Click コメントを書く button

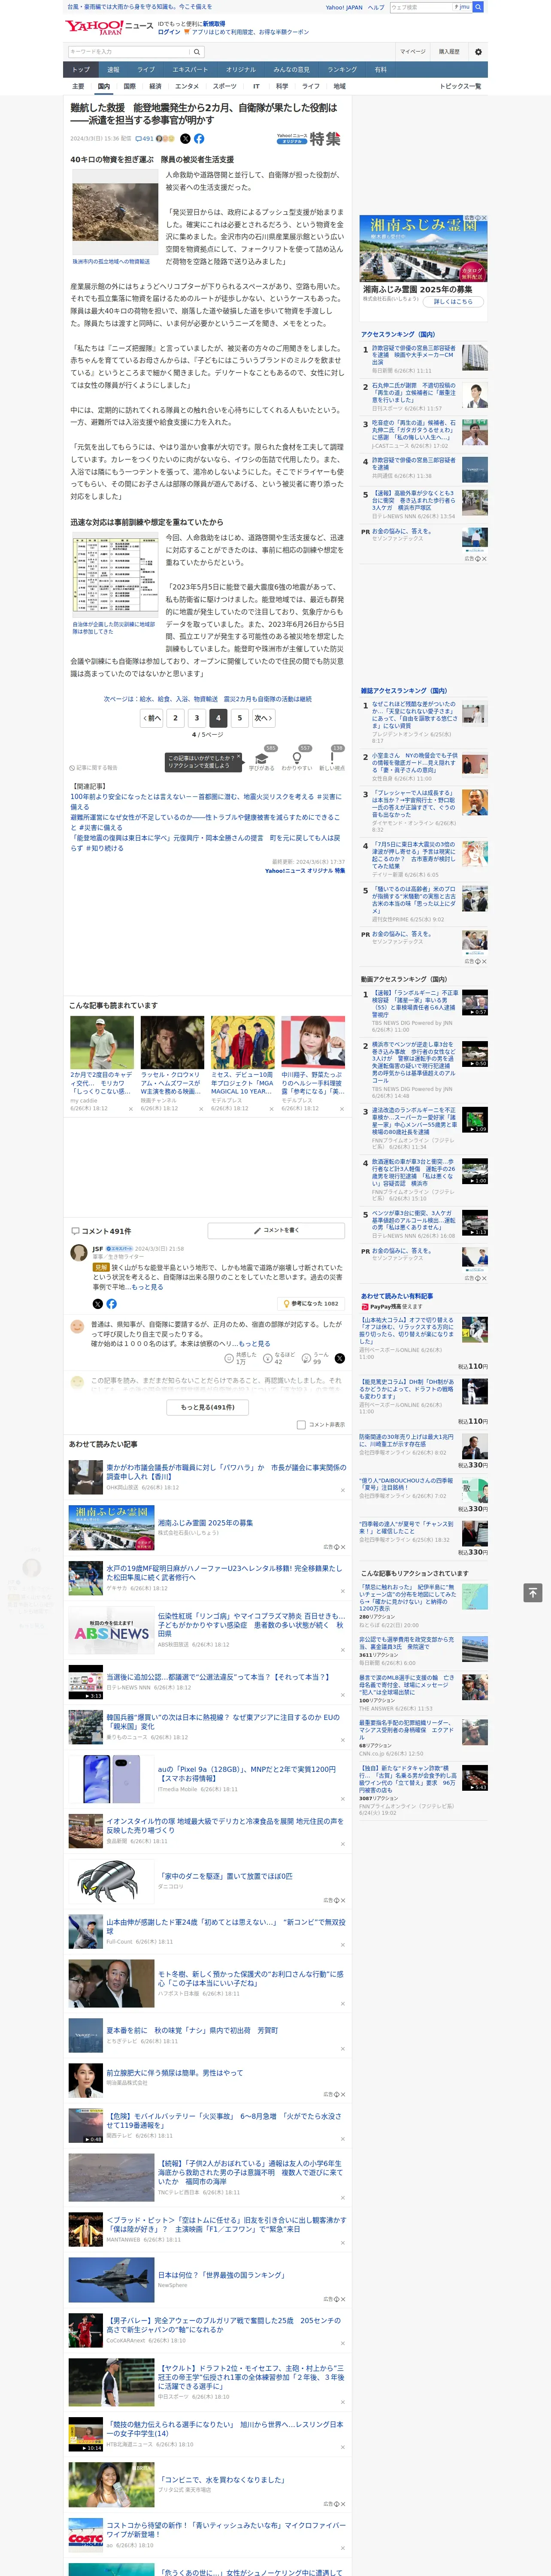point(276,1230)
